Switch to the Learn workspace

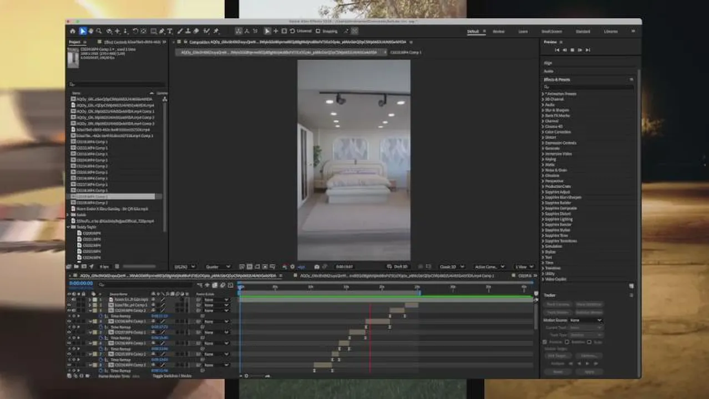point(523,32)
